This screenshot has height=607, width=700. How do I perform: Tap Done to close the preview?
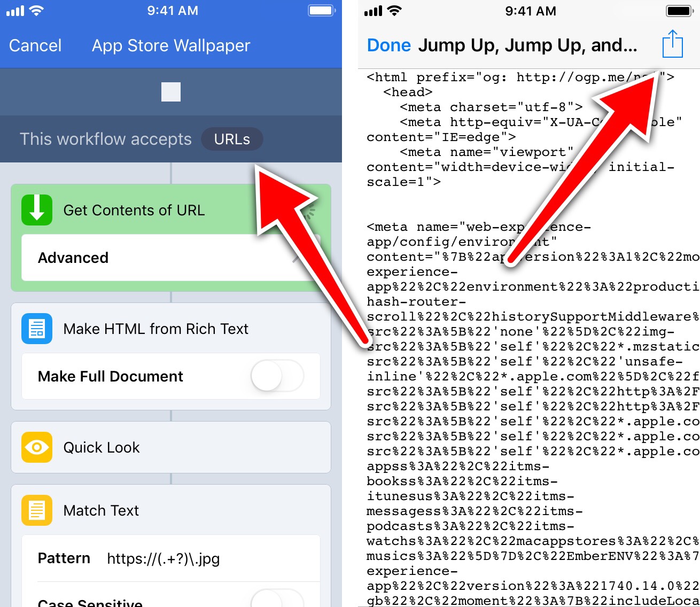pos(388,45)
